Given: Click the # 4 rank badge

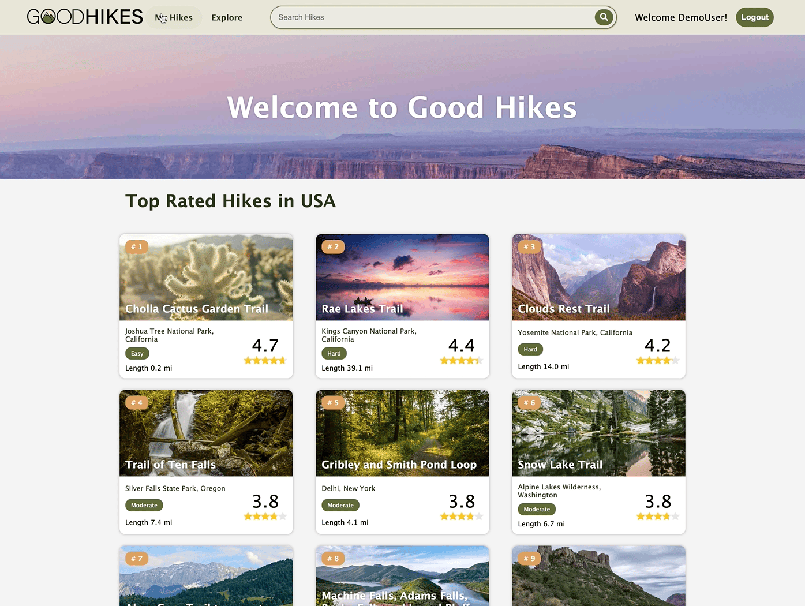Looking at the screenshot, I should tap(137, 402).
